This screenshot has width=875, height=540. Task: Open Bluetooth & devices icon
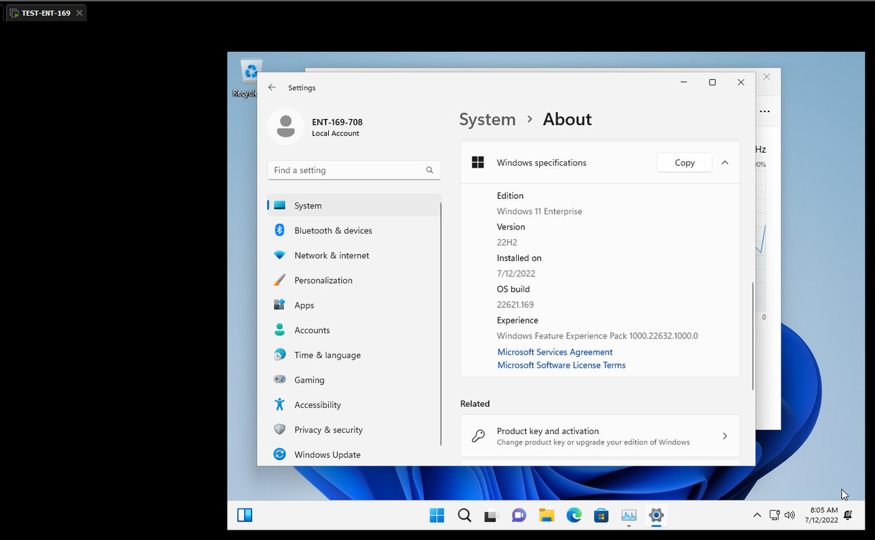click(x=280, y=230)
